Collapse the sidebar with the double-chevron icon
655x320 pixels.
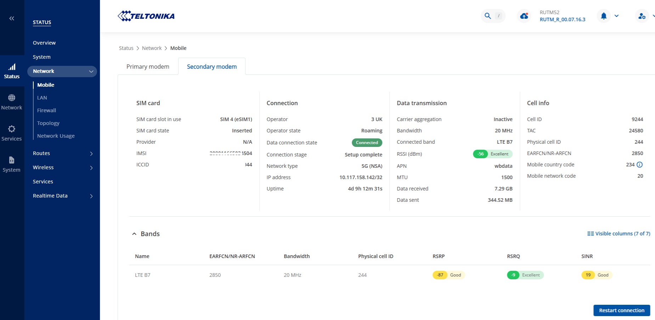12,18
